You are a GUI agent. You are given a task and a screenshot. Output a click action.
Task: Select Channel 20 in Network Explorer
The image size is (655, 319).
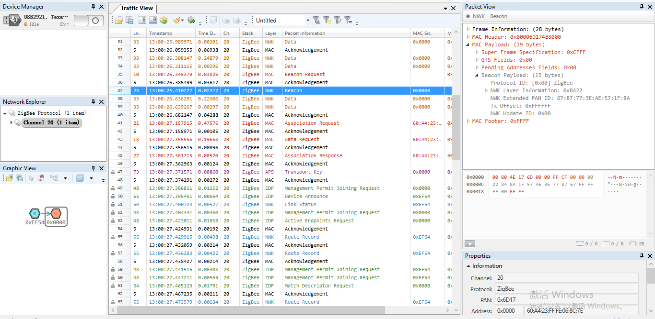51,122
